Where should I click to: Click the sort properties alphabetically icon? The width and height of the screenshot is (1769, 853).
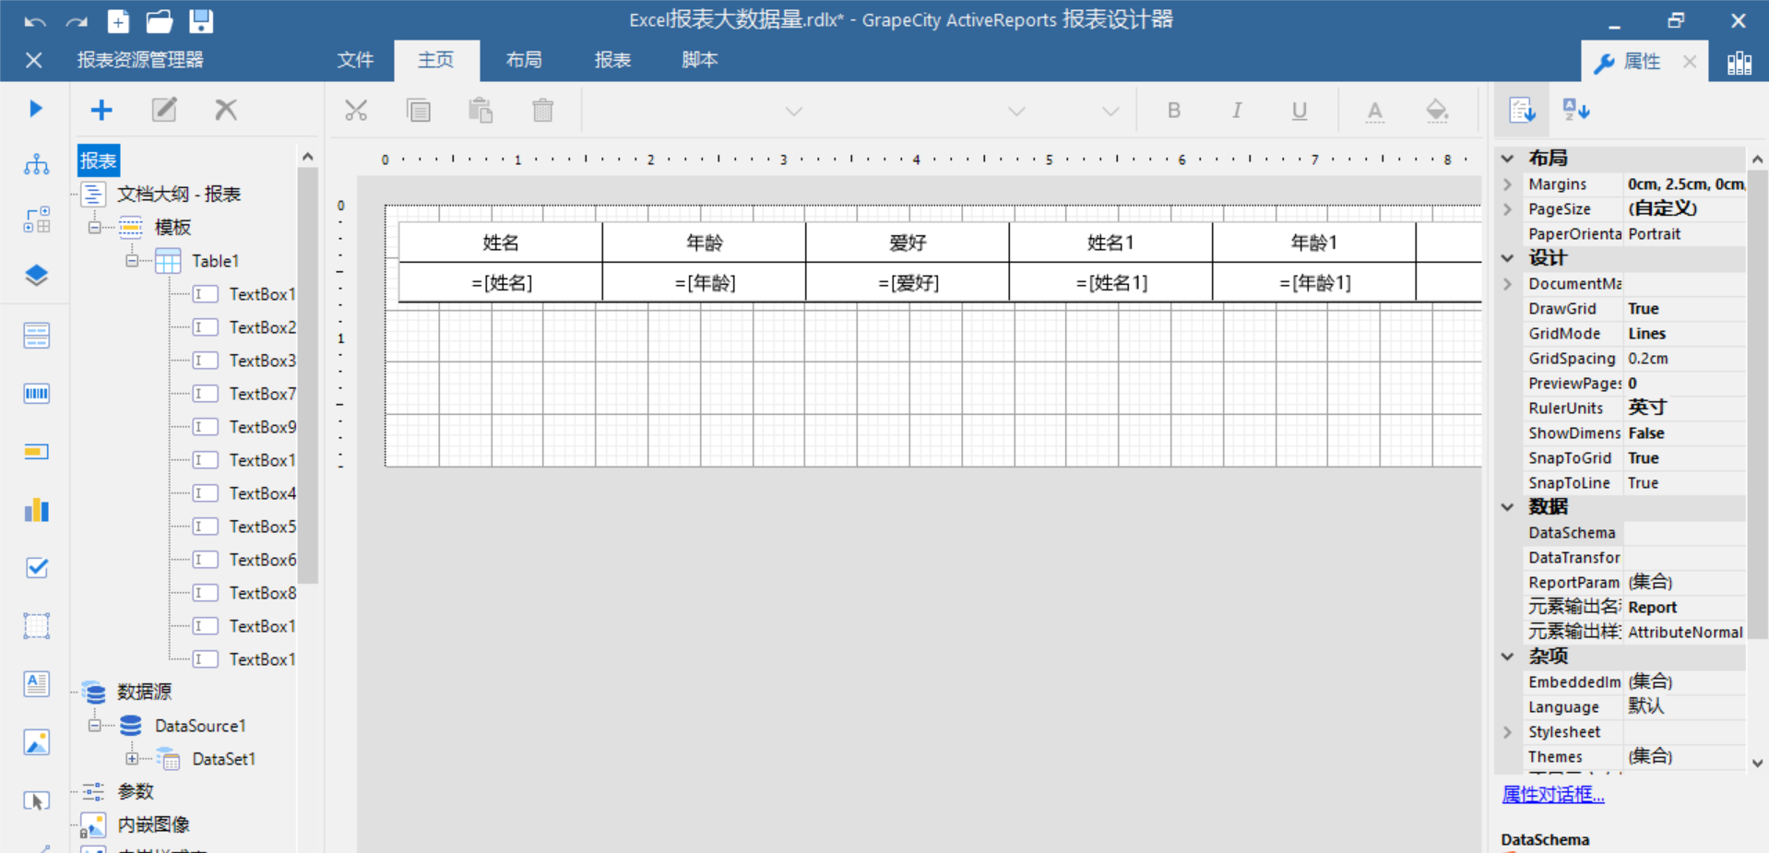(1576, 110)
